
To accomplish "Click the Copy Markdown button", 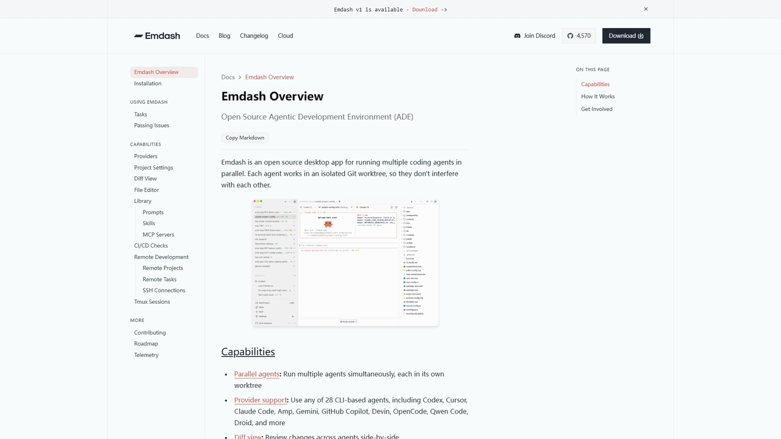I will [245, 138].
